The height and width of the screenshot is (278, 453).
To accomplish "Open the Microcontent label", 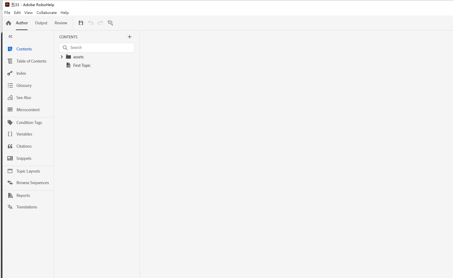I will pos(28,110).
